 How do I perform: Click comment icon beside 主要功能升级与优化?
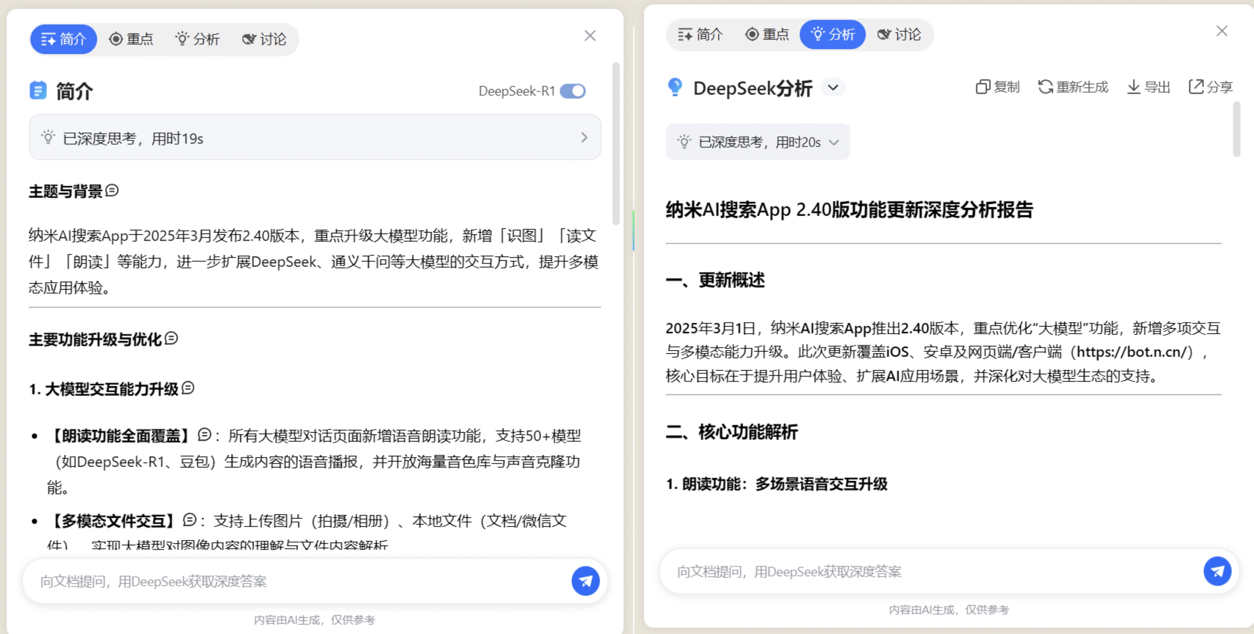(171, 338)
